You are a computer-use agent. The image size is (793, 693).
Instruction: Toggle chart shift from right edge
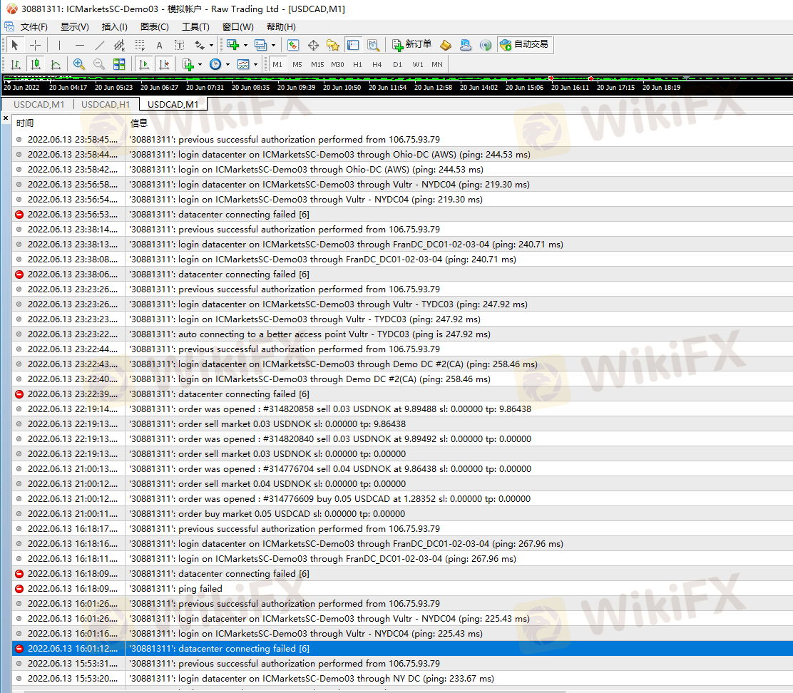[164, 64]
